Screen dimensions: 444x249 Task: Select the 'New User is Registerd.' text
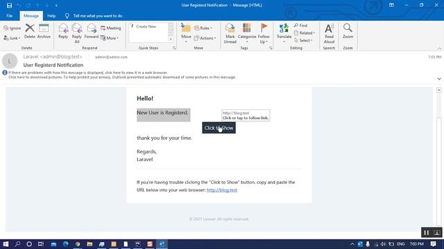tap(162, 113)
